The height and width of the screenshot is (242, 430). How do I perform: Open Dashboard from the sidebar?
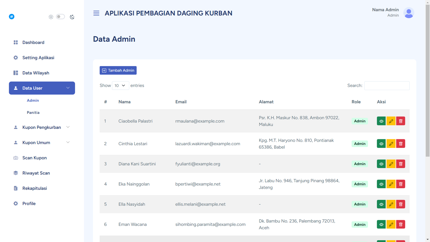click(x=33, y=42)
